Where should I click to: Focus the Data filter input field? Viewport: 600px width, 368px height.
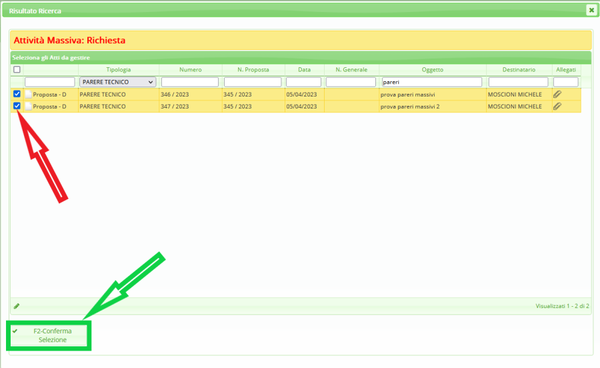[304, 82]
